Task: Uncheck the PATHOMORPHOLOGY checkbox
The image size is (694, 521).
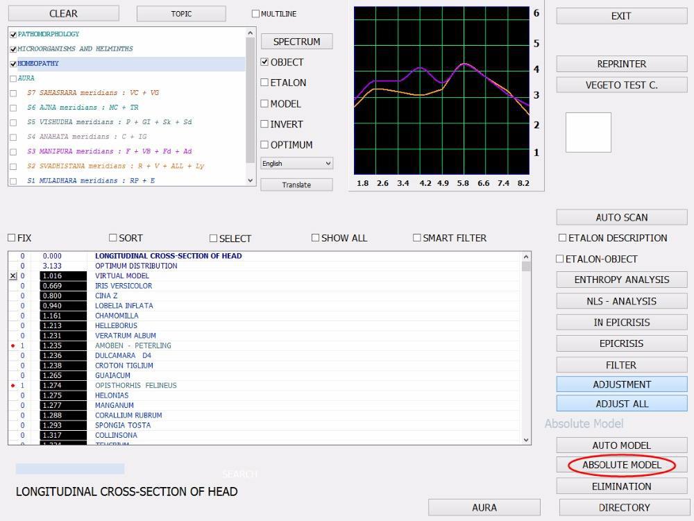Action: click(x=13, y=34)
